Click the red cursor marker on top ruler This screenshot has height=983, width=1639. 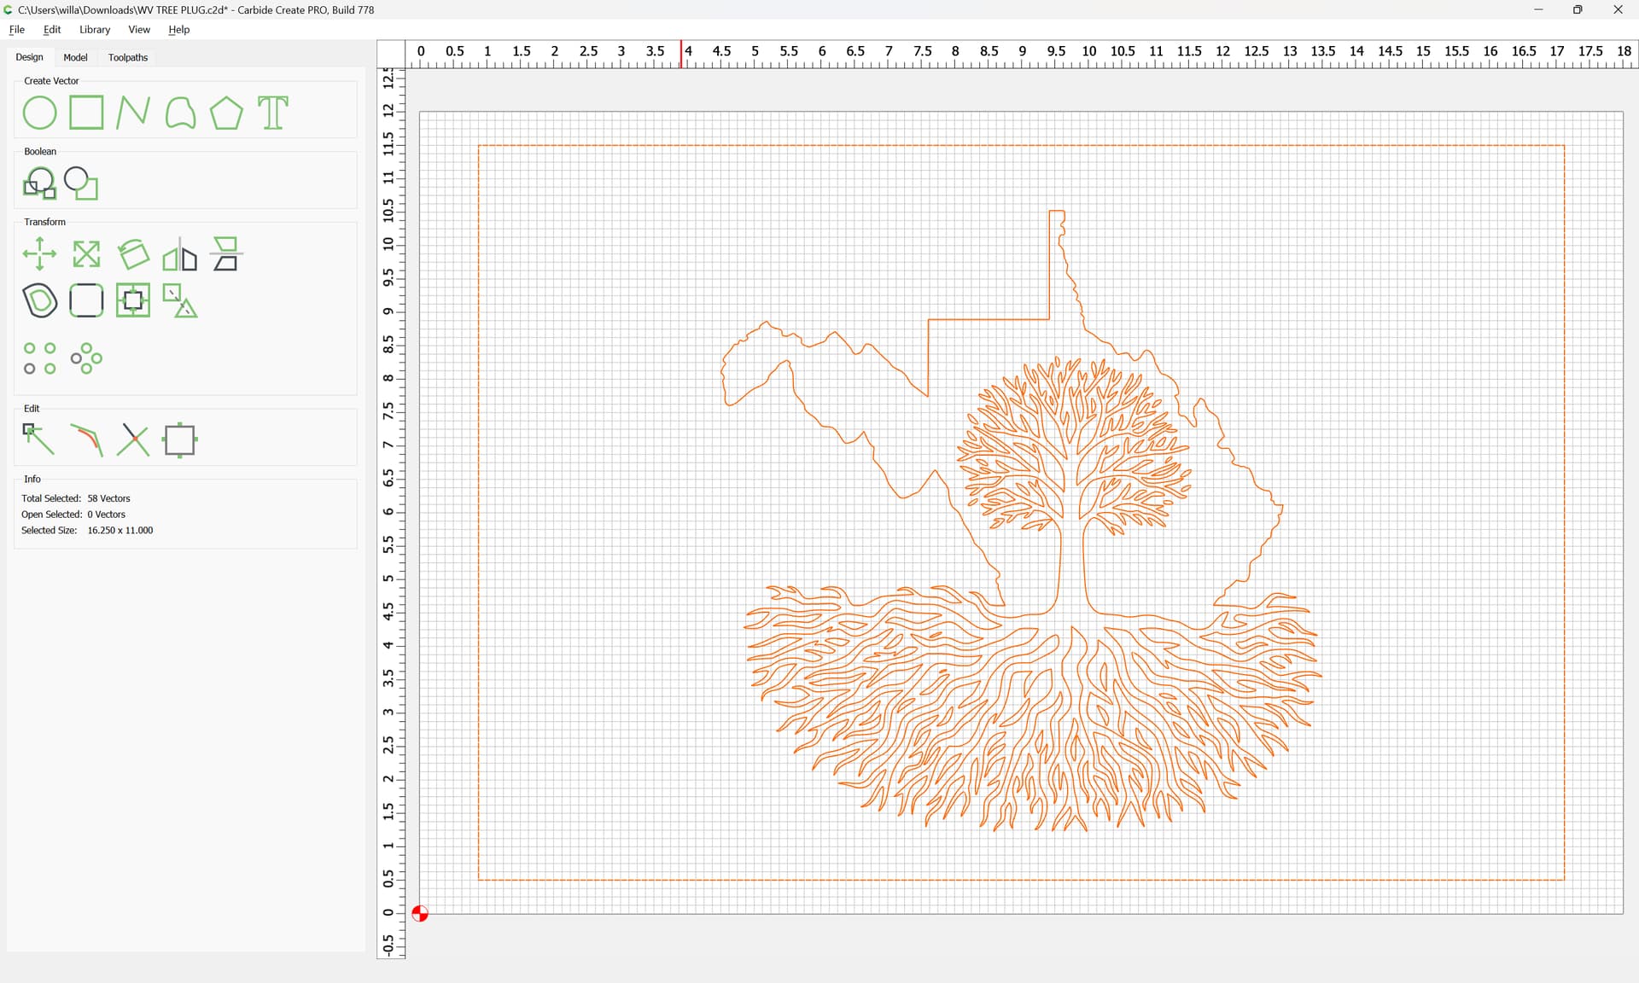click(x=681, y=53)
